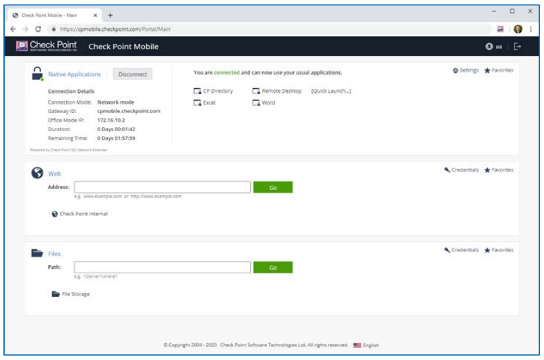
Task: Open the Quick Launch link
Action: coord(331,91)
